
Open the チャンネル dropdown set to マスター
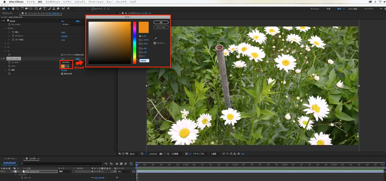tap(66, 24)
